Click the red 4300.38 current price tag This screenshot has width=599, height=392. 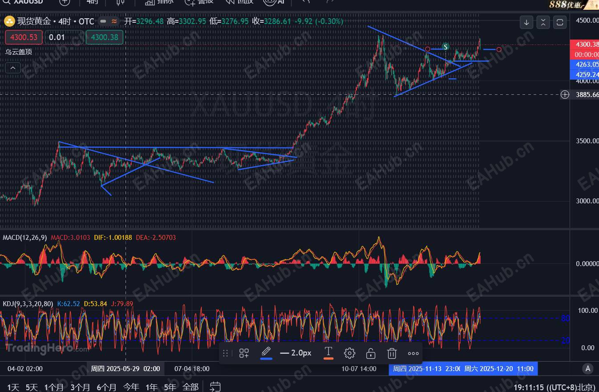pos(585,44)
